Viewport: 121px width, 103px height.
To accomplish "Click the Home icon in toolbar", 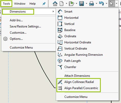I will 55,4.
